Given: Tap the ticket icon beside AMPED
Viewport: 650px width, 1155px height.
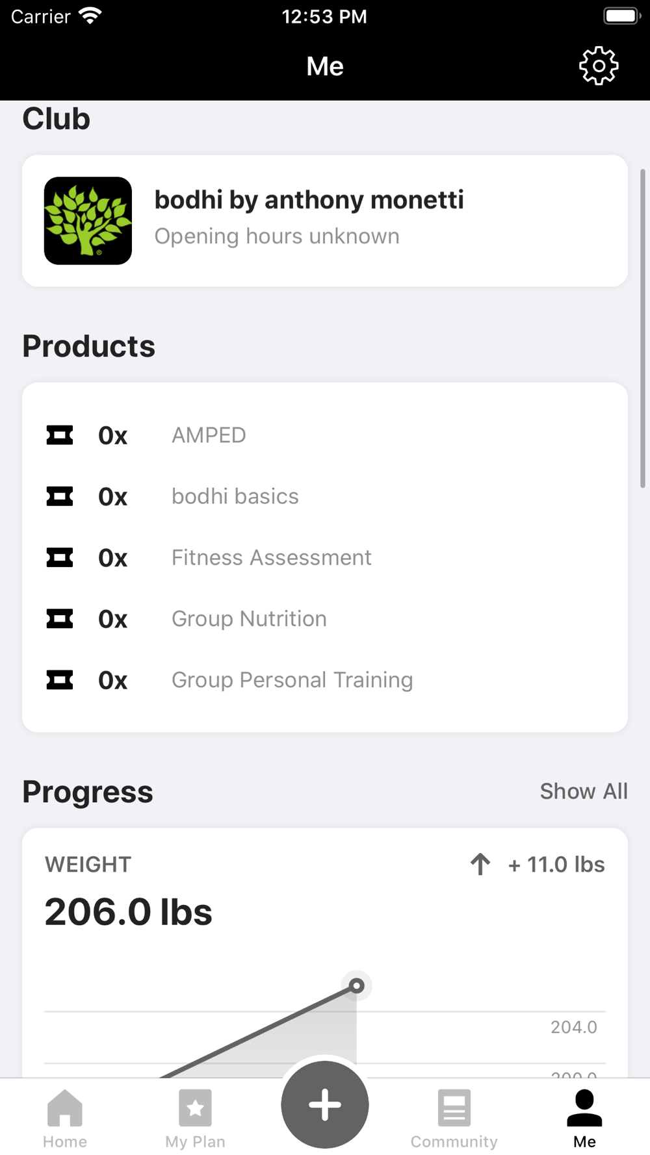Looking at the screenshot, I should 60,435.
